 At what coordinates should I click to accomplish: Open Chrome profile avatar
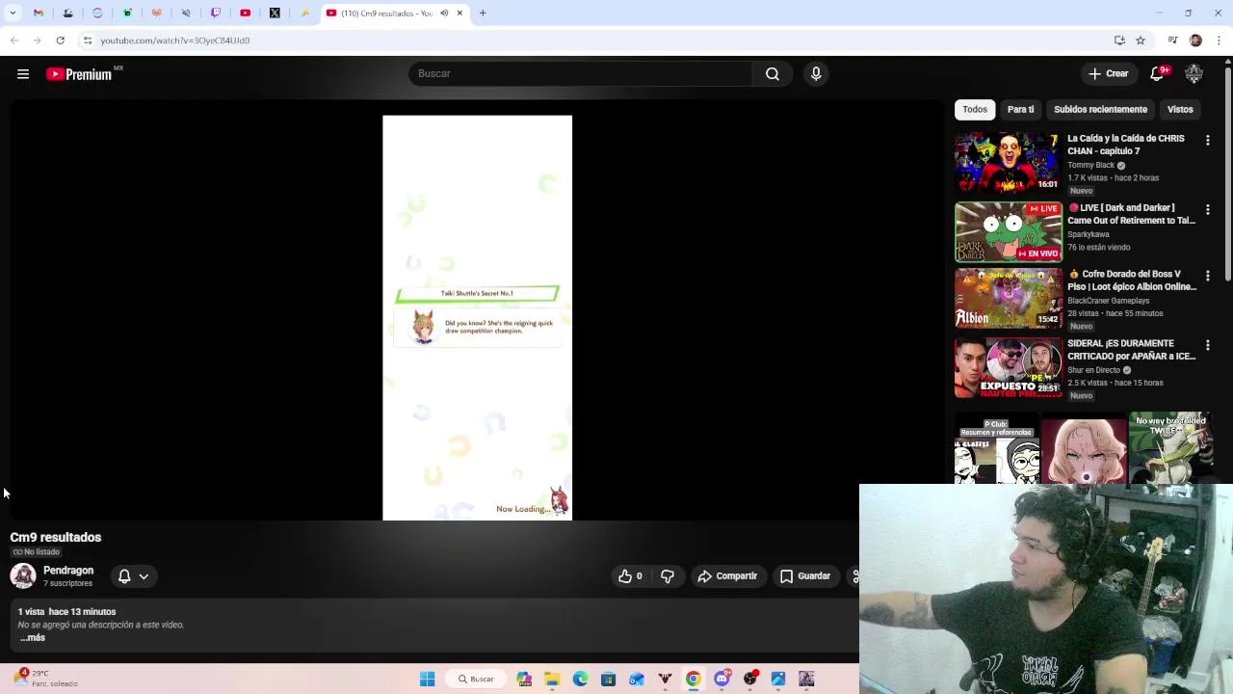[1195, 40]
